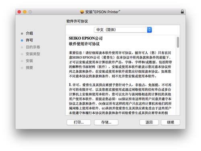Select the 介绍 step in sidebar
This screenshot has height=151, width=201.
point(29,33)
